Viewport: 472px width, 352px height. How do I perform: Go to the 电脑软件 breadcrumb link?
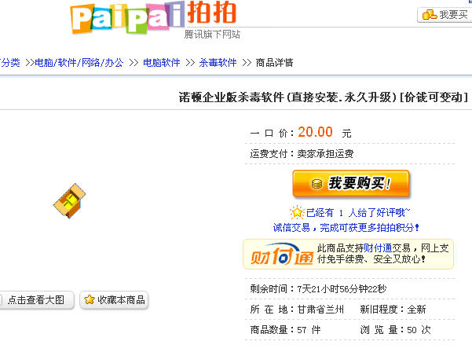point(161,63)
